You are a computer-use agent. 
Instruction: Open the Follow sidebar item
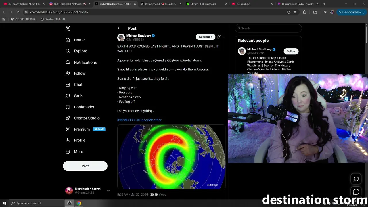[x=75, y=73]
